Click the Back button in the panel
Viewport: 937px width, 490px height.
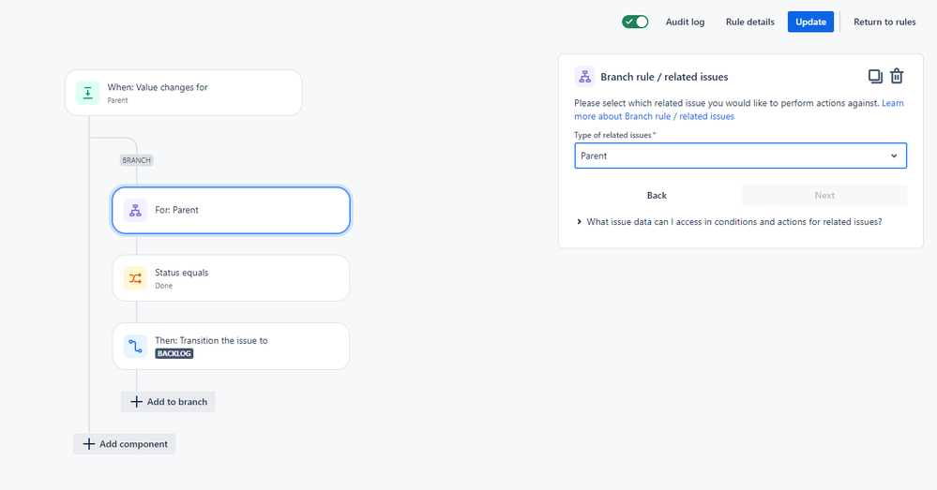[x=657, y=195]
